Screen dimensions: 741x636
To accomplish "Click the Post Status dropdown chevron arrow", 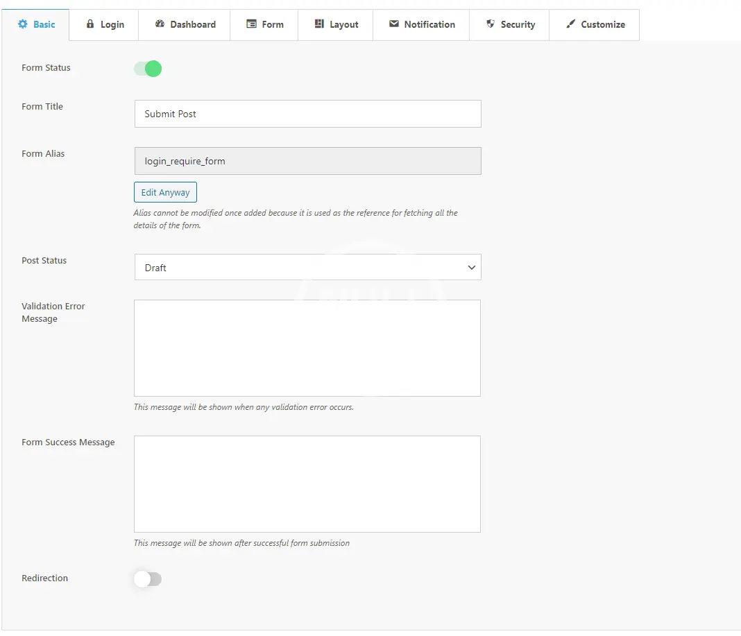I will pos(472,268).
